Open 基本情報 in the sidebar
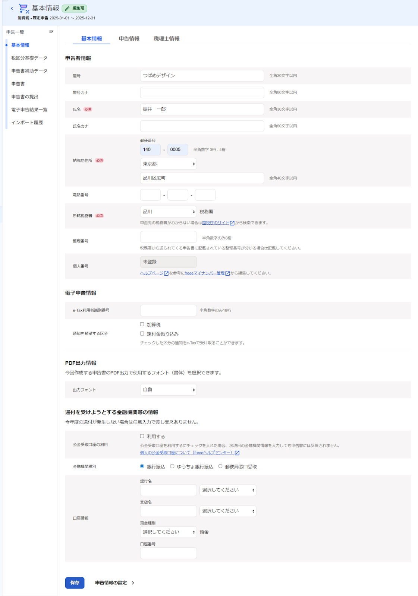Image resolution: width=418 pixels, height=596 pixels. tap(21, 45)
